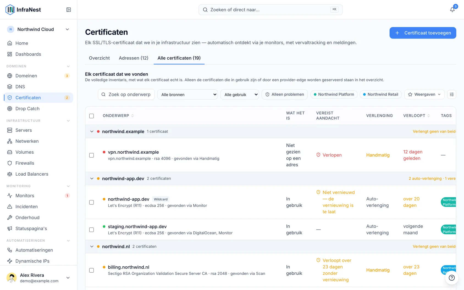Click Zoek op onderwerp search field
464x290 pixels.
(x=126, y=95)
